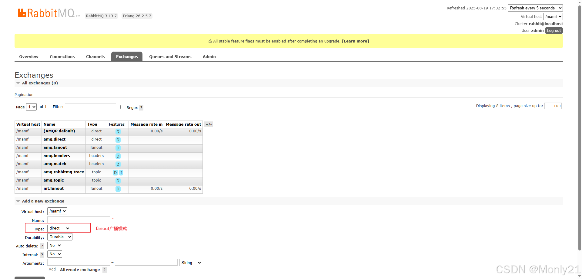
Task: Switch to the Admin tab
Action: [209, 57]
